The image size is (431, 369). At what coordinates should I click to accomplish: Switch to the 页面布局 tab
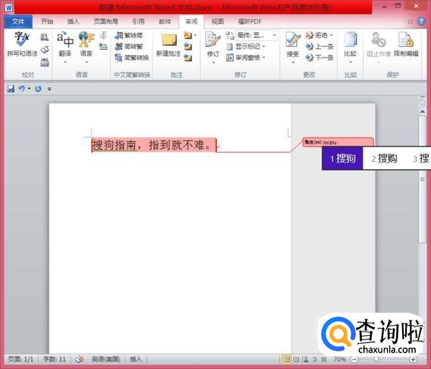[106, 21]
